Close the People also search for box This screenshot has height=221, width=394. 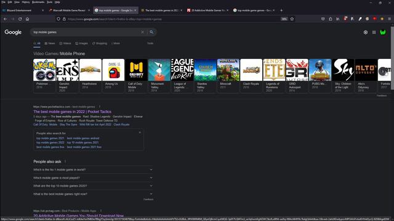tap(140, 133)
